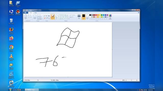The height and width of the screenshot is (91, 163).
Task: Open the Brushes dropdown arrow
Action: pyautogui.click(x=53, y=19)
